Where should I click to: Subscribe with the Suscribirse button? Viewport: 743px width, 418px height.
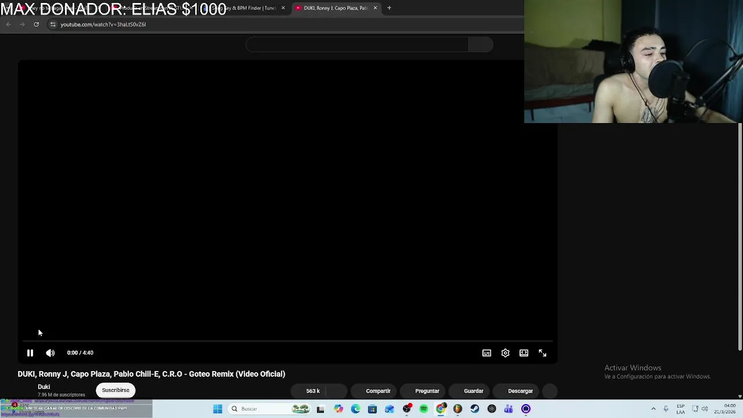[x=116, y=390]
